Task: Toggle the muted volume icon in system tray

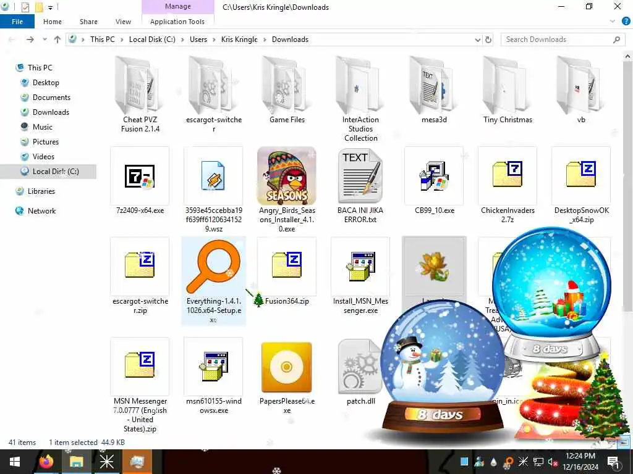Action: point(552,462)
